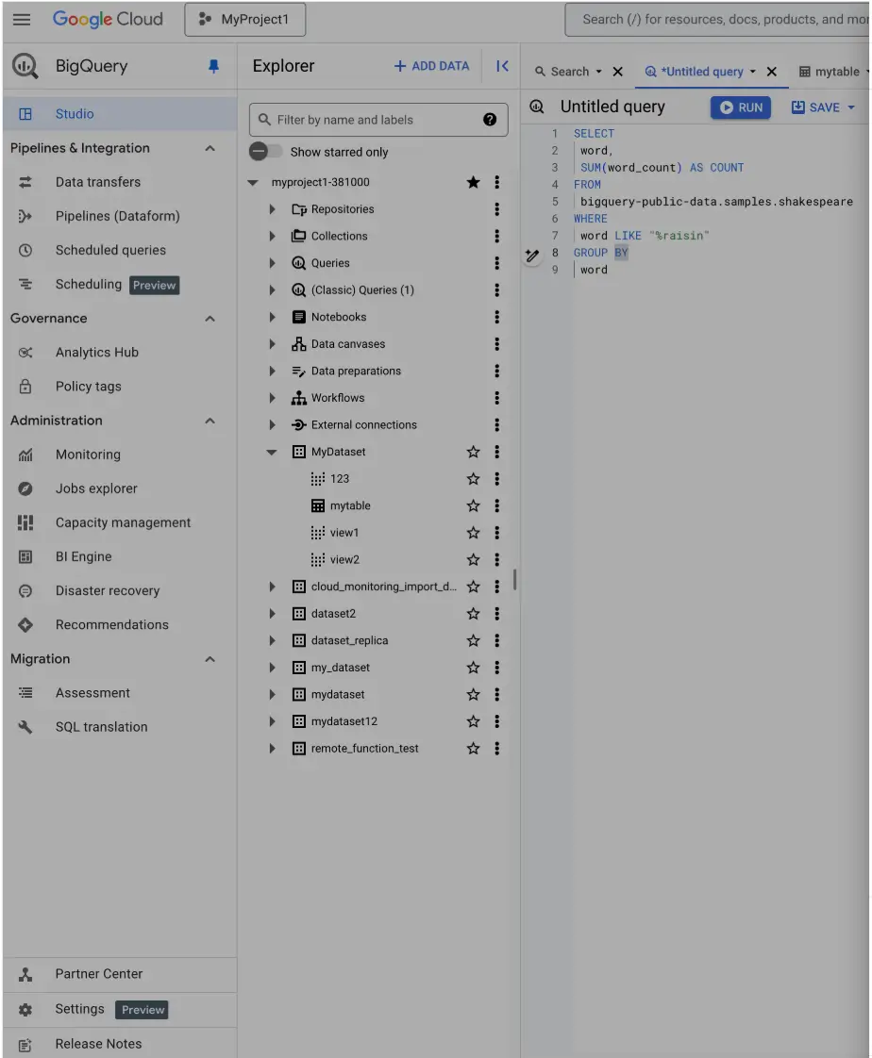The width and height of the screenshot is (872, 1058).
Task: Click the Data transfers icon
Action: tap(25, 182)
